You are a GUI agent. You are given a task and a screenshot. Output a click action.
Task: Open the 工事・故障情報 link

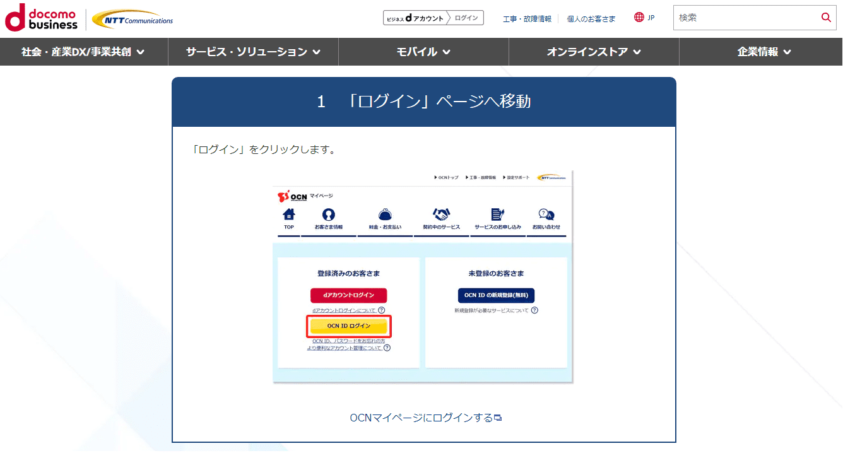pyautogui.click(x=527, y=18)
